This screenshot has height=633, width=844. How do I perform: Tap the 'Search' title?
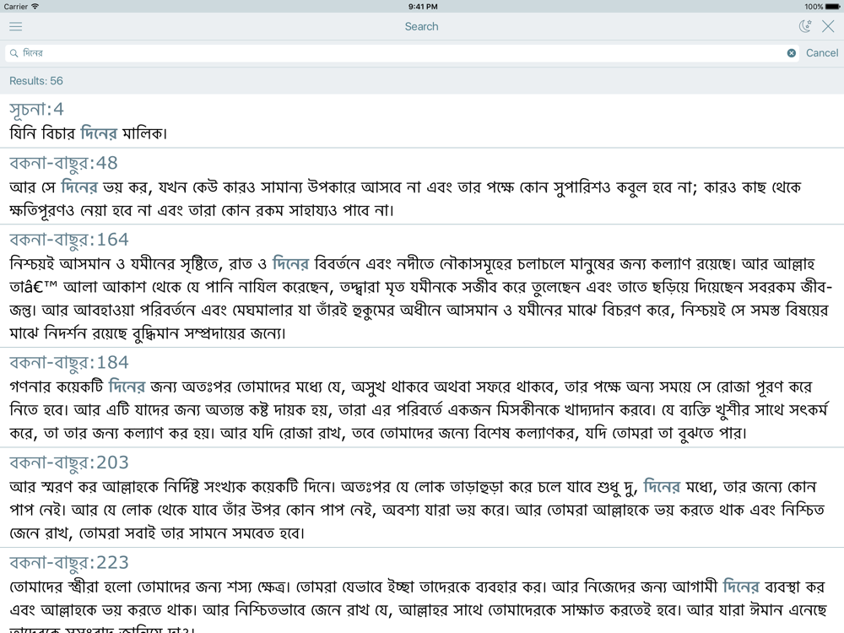point(421,26)
